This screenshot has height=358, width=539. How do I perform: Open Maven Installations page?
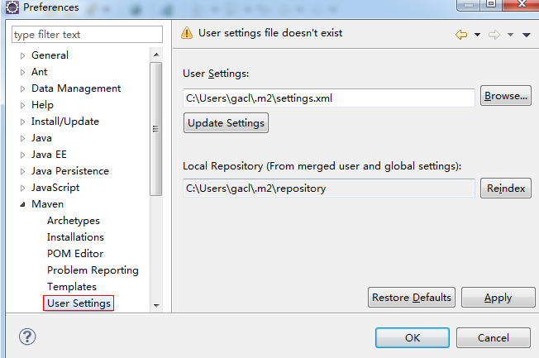(75, 237)
